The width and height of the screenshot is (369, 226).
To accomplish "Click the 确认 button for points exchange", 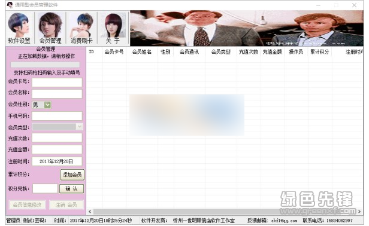I will point(71,188).
